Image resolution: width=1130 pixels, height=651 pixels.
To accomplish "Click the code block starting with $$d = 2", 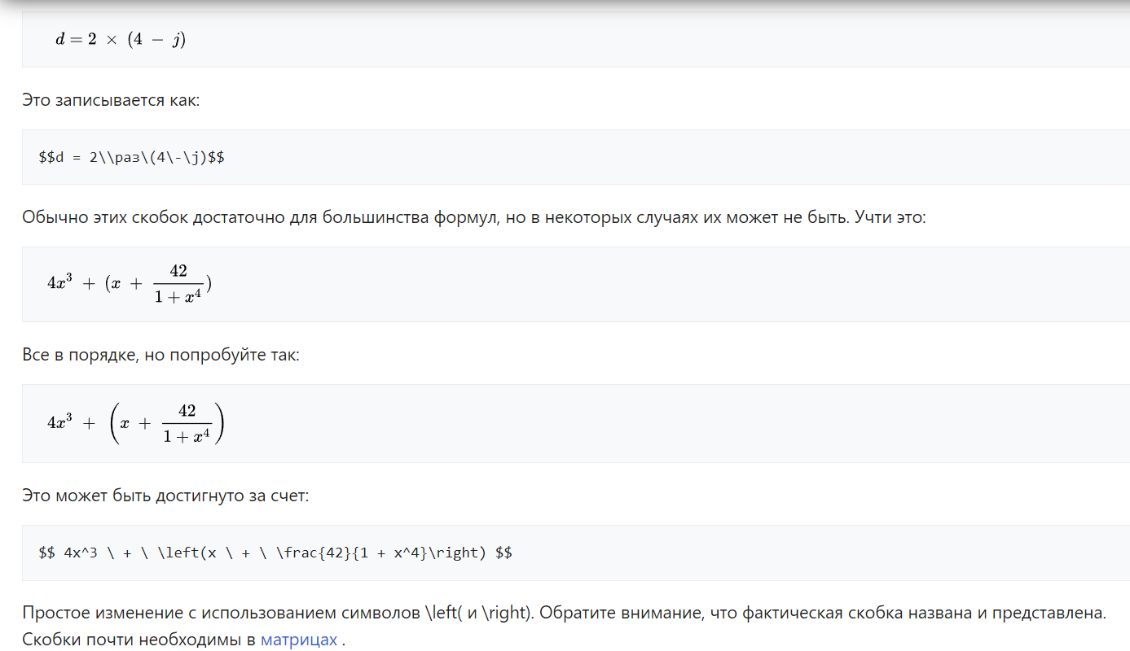I will click(132, 157).
